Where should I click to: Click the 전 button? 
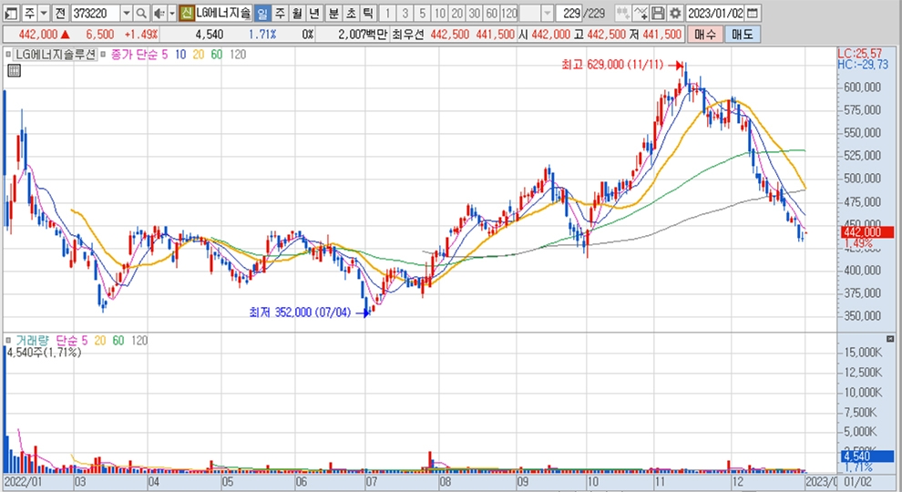60,13
